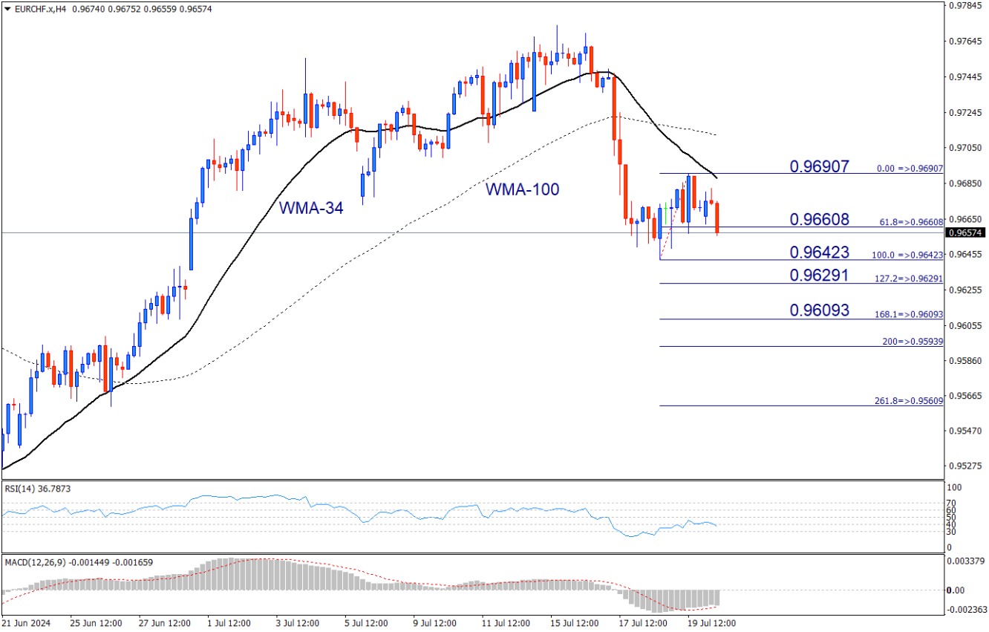Click the 0.96255 price axis label
This screenshot has width=989, height=632.
pyautogui.click(x=967, y=290)
